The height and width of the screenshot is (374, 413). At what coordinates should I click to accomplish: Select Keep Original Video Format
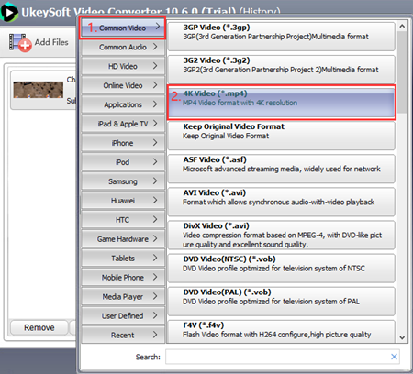pyautogui.click(x=281, y=136)
